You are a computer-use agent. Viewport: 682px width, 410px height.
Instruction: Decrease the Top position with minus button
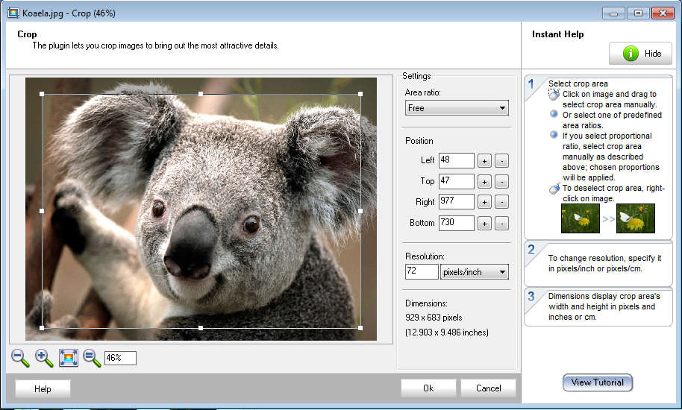tap(501, 181)
